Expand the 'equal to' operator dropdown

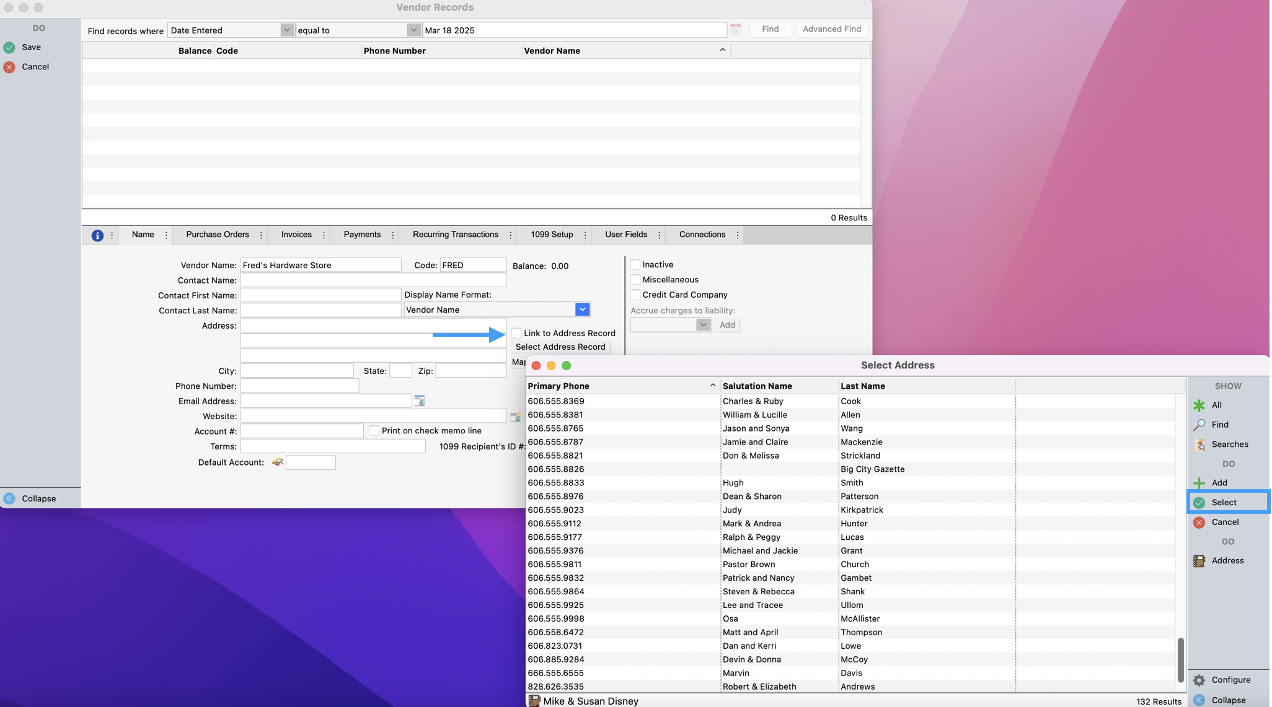[x=413, y=30]
